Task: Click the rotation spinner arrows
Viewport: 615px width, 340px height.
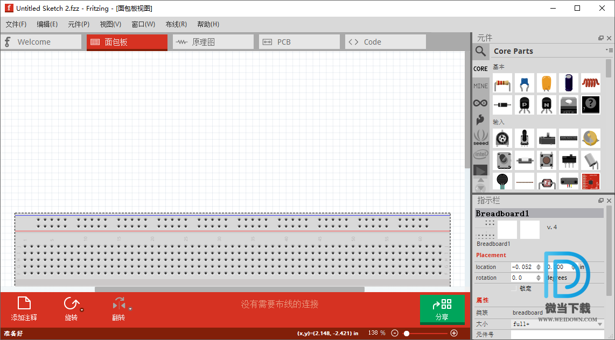Action: pyautogui.click(x=539, y=278)
